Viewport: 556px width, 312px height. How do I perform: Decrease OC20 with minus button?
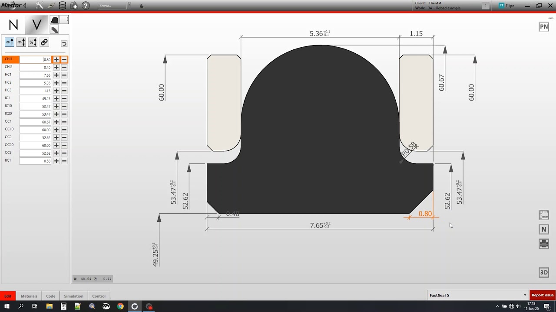click(x=64, y=145)
